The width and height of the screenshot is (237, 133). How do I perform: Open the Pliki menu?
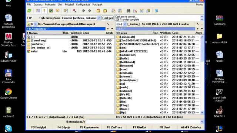29,4
